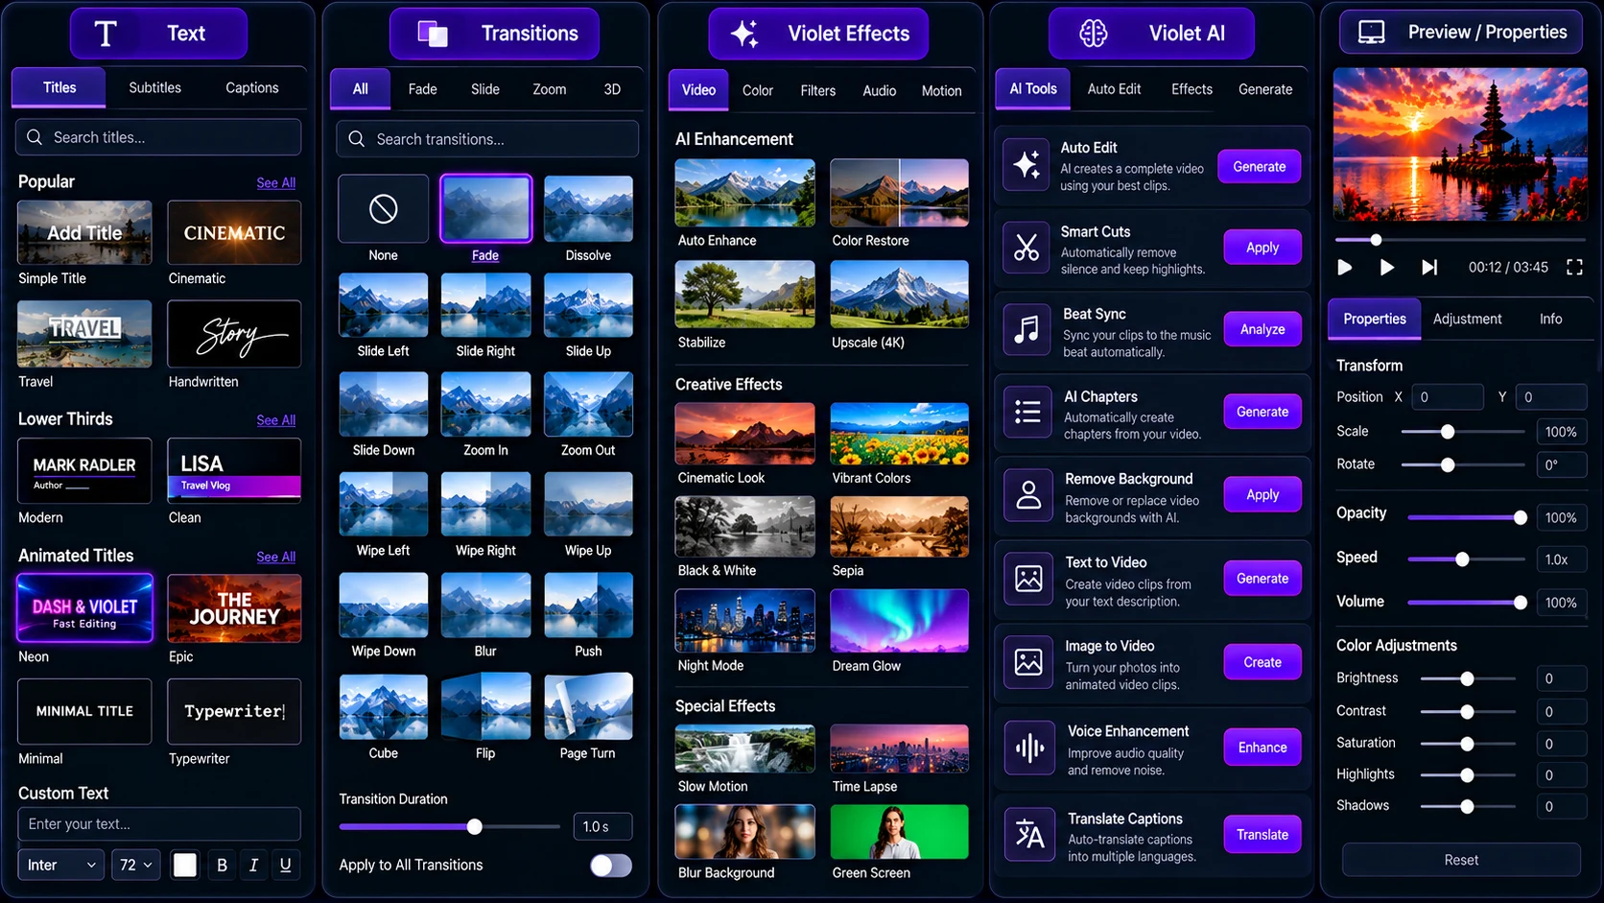Toggle bold text formatting
1604x903 pixels.
[x=222, y=865]
